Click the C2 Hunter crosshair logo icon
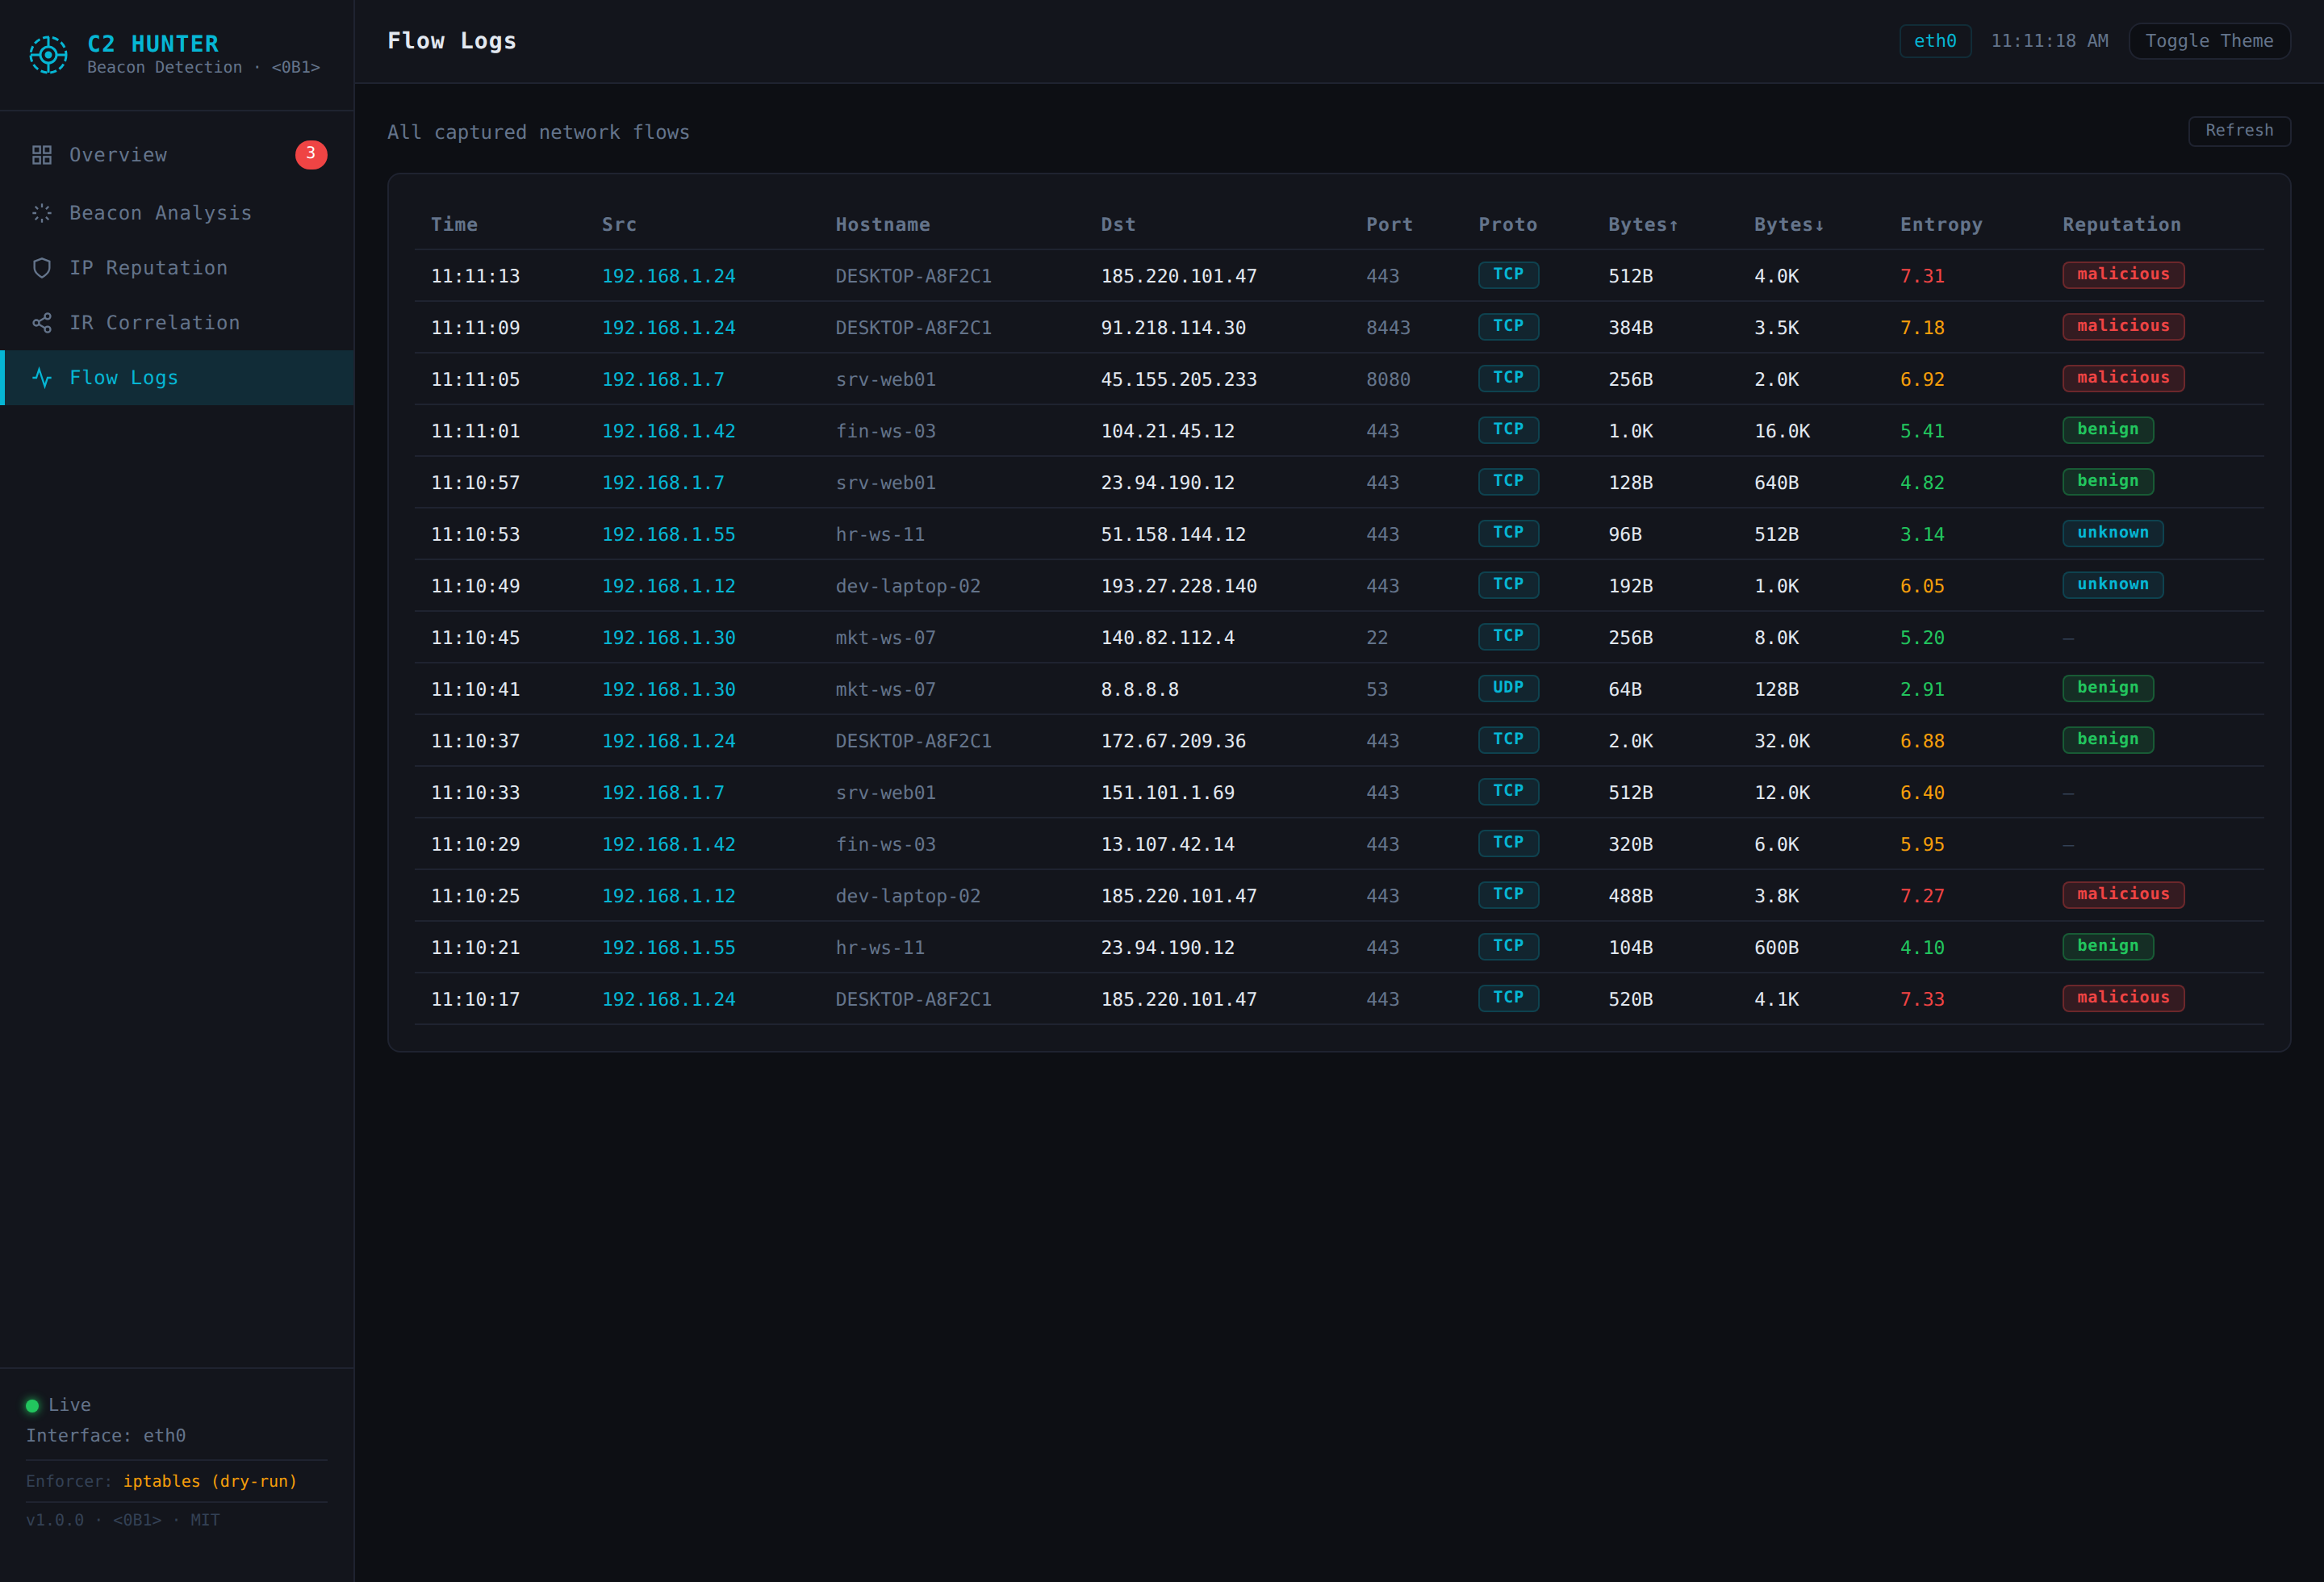Image resolution: width=2324 pixels, height=1582 pixels. tap(48, 54)
